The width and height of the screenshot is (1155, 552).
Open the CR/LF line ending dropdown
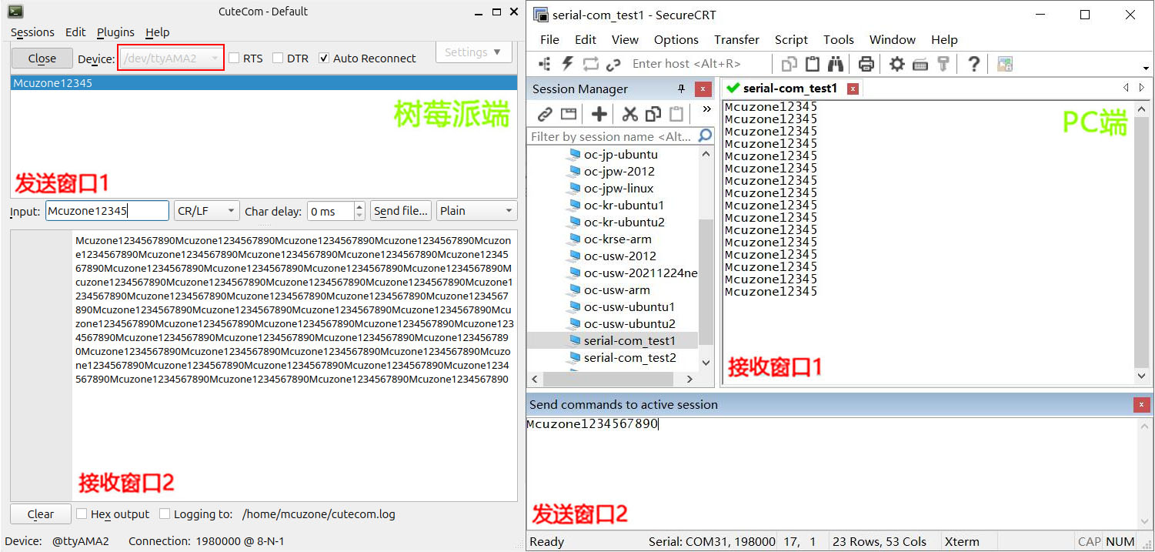click(x=207, y=211)
